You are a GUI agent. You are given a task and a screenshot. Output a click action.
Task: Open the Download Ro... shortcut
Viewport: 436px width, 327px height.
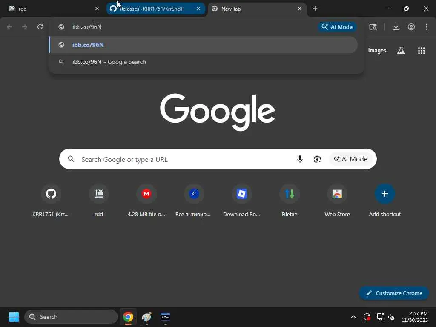click(x=242, y=201)
